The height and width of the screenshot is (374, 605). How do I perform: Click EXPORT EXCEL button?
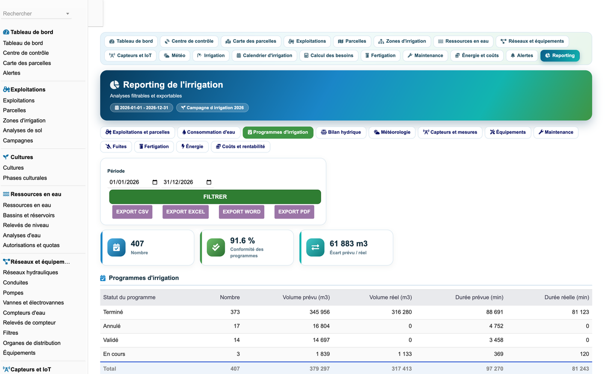coord(186,212)
